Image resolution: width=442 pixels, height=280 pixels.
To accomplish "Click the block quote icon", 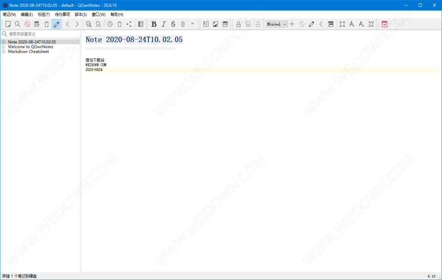I will click(192, 24).
